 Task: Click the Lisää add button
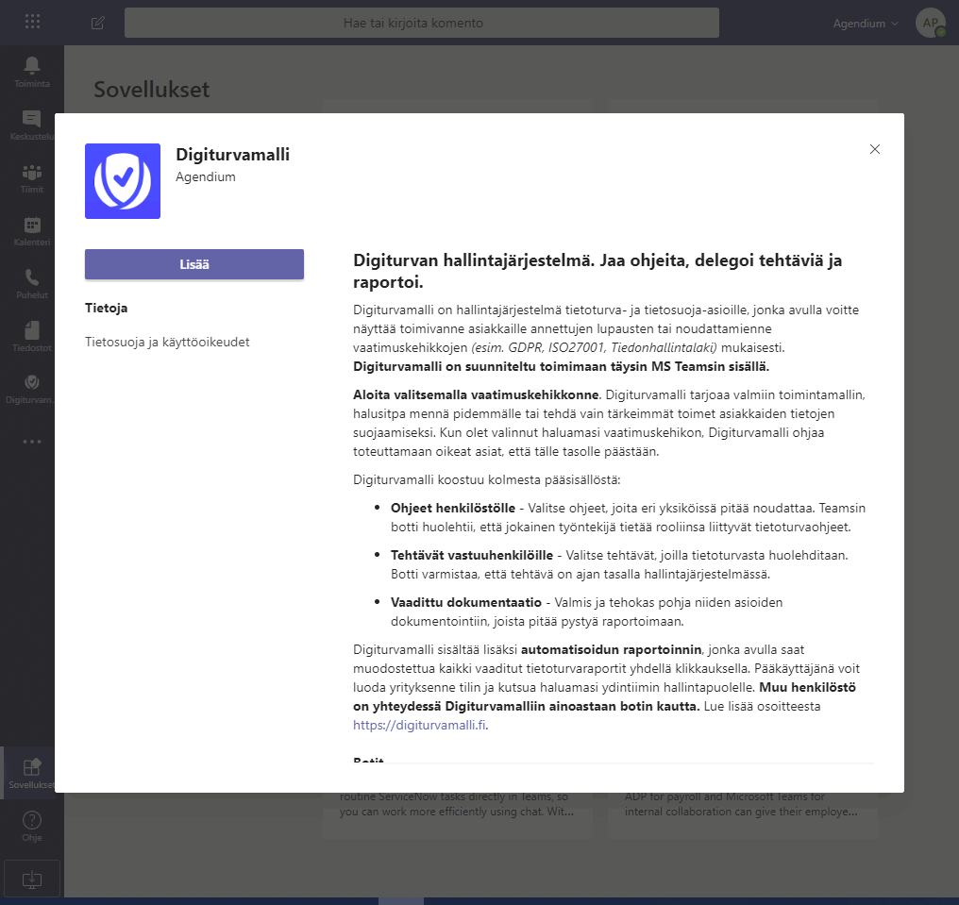194,264
